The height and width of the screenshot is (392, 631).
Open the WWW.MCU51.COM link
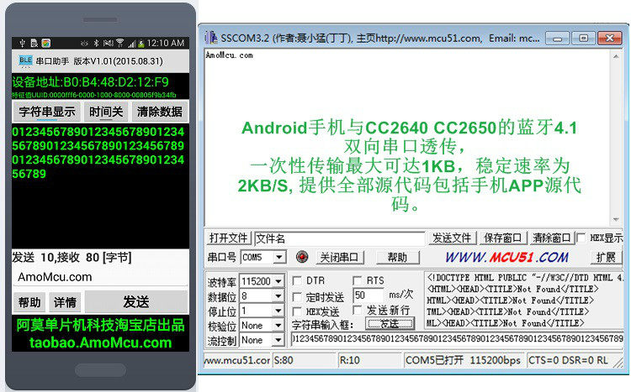coord(507,257)
